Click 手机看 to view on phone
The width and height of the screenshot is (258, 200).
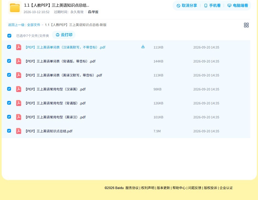(212, 5)
